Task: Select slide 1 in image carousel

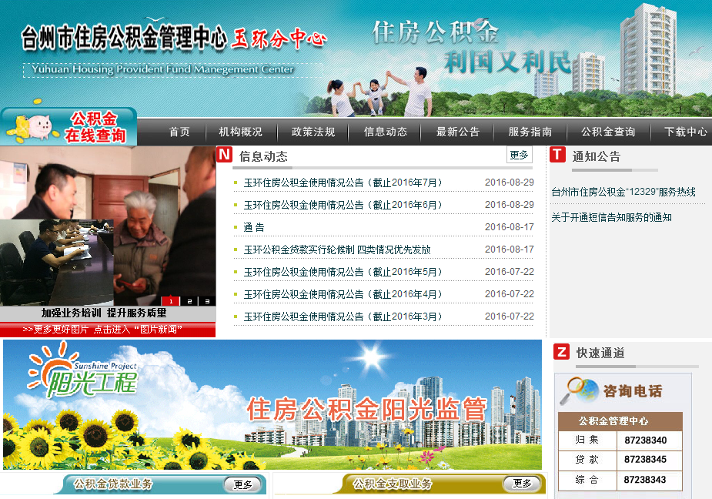Action: point(170,301)
